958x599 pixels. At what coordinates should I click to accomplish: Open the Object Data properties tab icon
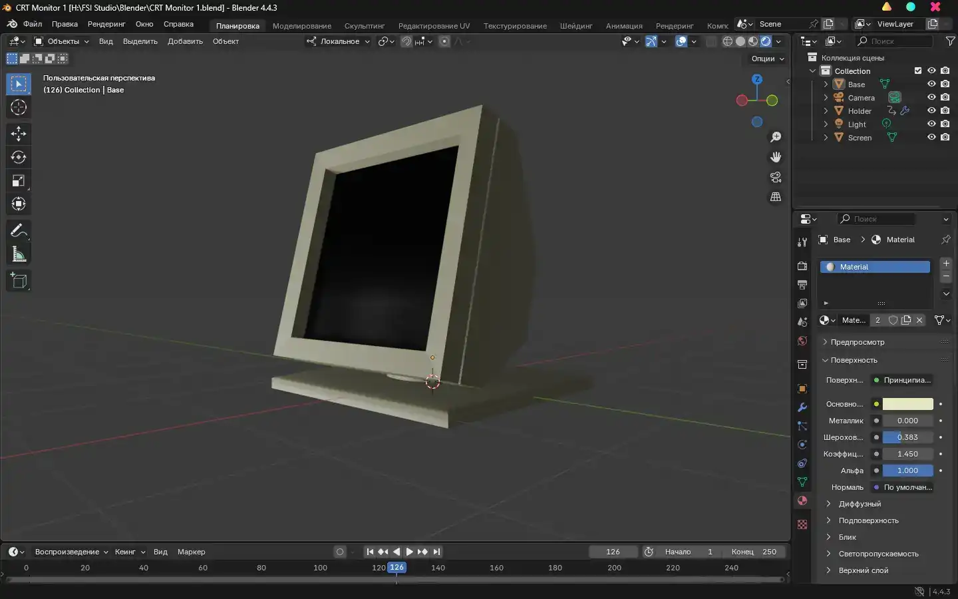pyautogui.click(x=802, y=482)
